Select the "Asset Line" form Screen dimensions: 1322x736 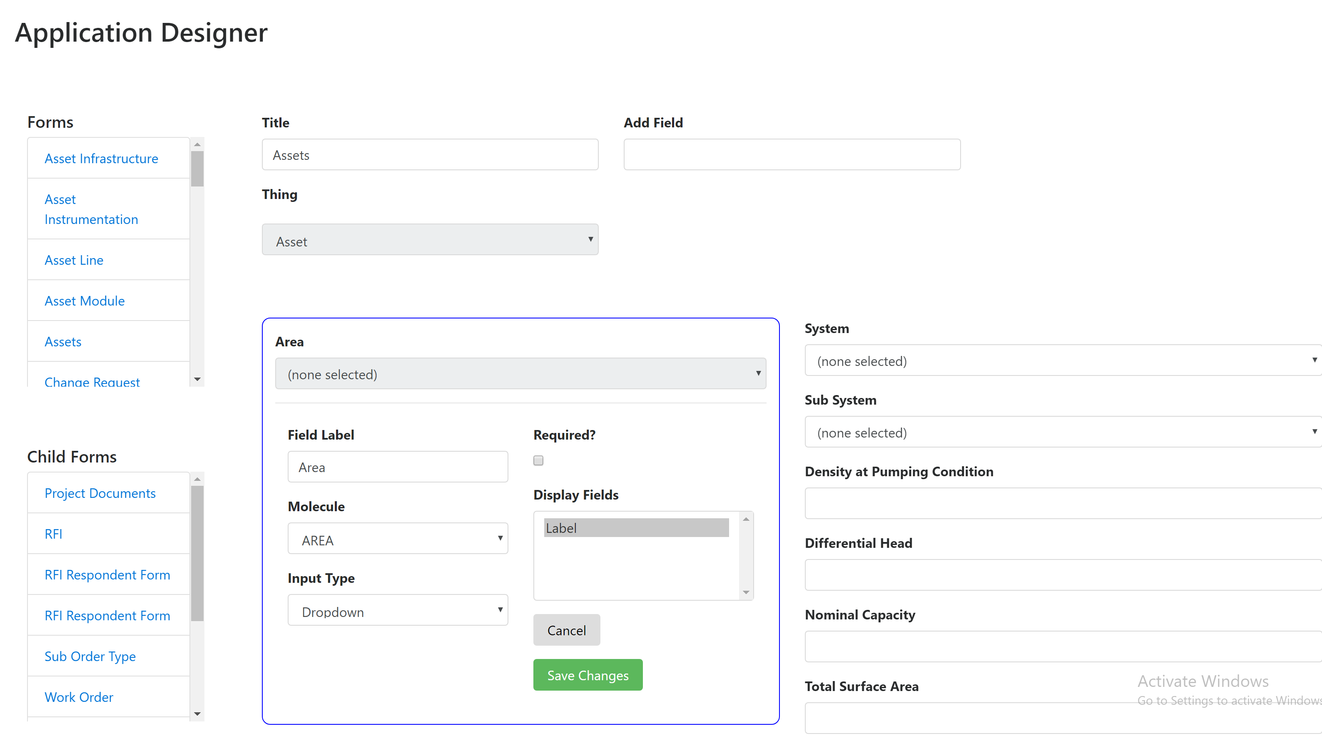[74, 260]
